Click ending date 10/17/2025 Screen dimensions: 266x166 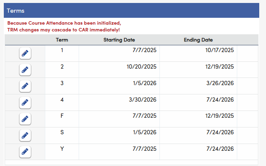pos(219,50)
